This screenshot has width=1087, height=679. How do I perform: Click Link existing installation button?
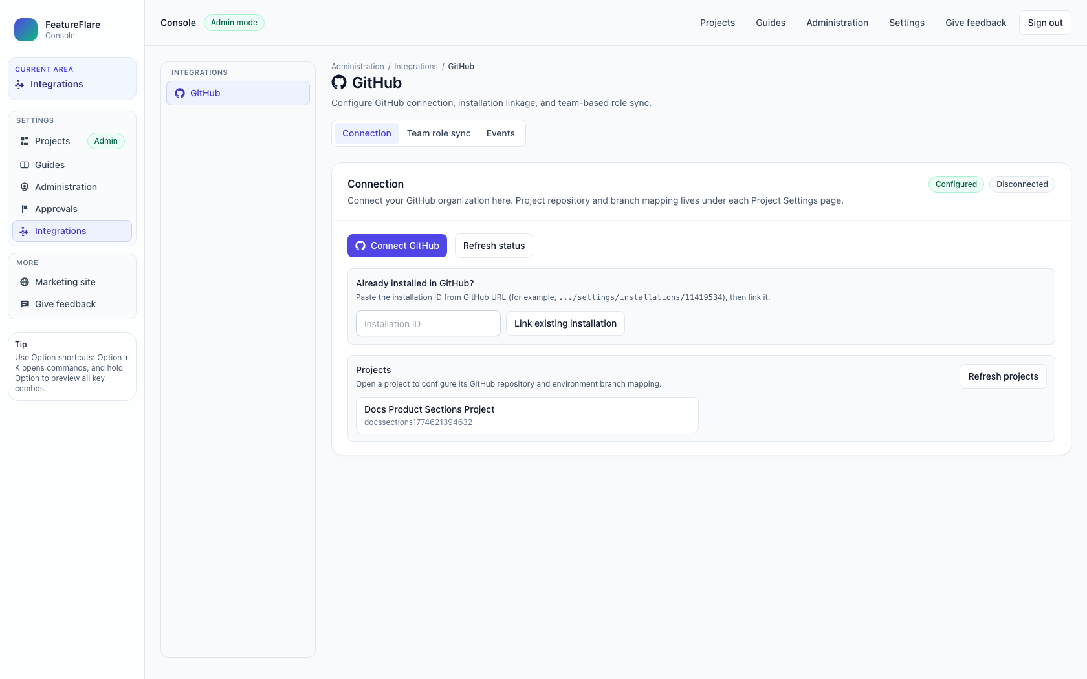(565, 323)
